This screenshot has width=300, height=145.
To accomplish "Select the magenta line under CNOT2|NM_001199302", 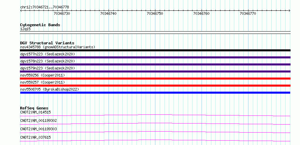I will pos(155,124).
